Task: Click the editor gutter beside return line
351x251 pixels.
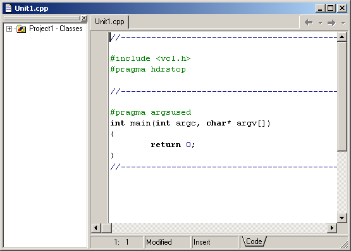Action: pyautogui.click(x=100, y=145)
